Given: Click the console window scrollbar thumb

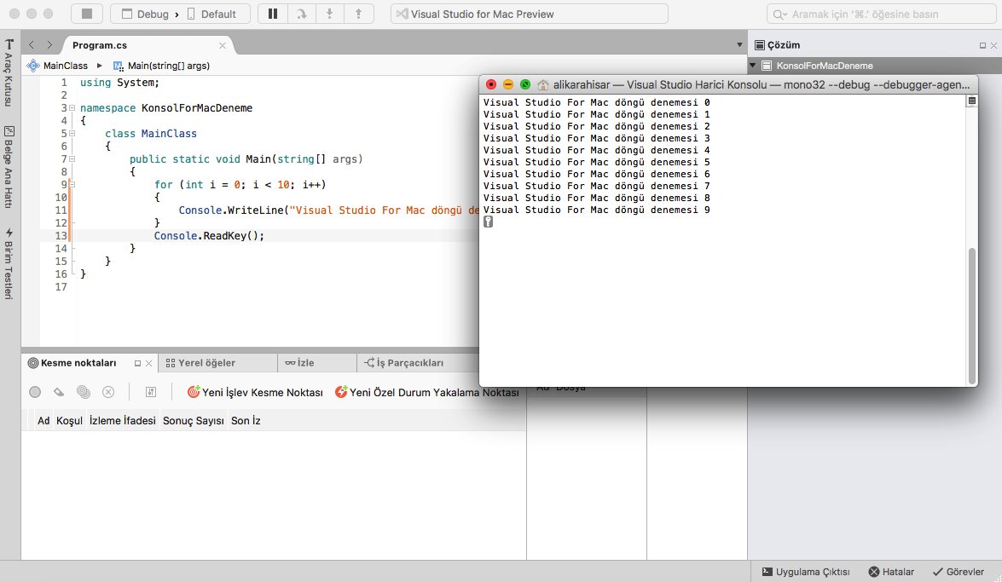Looking at the screenshot, I should point(973,315).
